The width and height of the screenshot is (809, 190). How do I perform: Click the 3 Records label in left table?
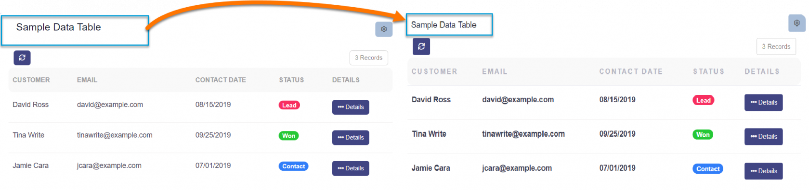click(369, 58)
